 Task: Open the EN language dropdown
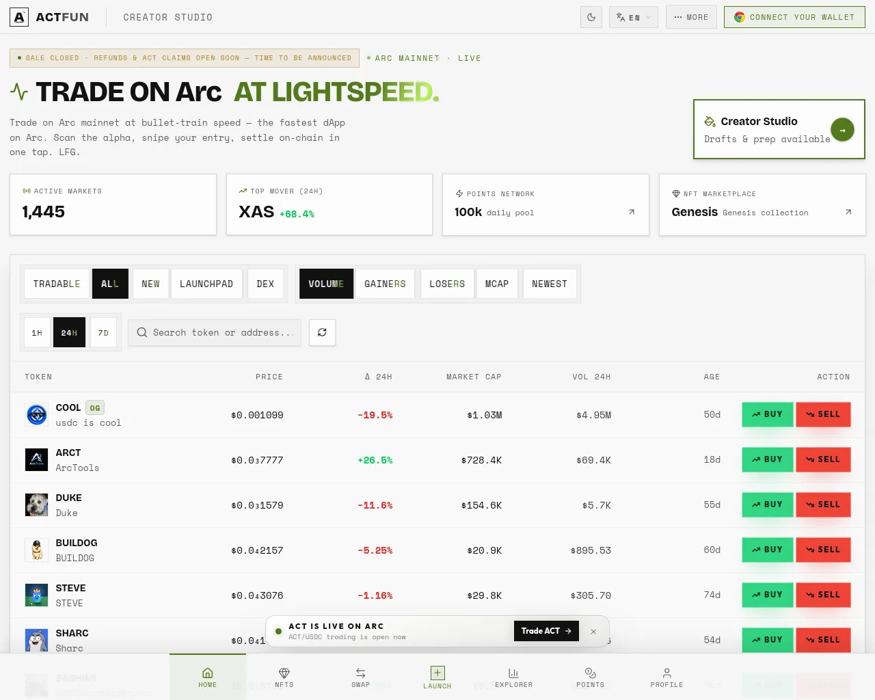pos(634,17)
